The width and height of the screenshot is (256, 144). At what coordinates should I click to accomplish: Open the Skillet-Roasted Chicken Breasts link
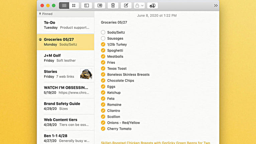(155, 143)
